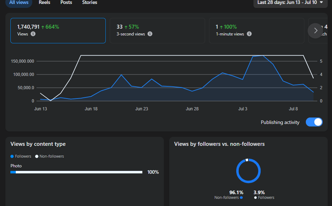The height and width of the screenshot is (206, 332).
Task: Switch to the All views tab
Action: pos(19,3)
